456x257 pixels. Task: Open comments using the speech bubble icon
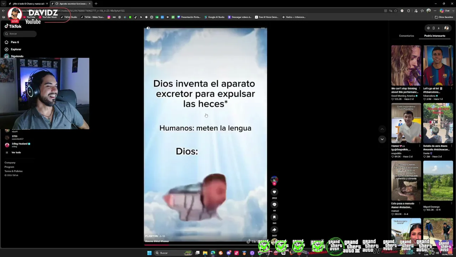[x=274, y=205]
